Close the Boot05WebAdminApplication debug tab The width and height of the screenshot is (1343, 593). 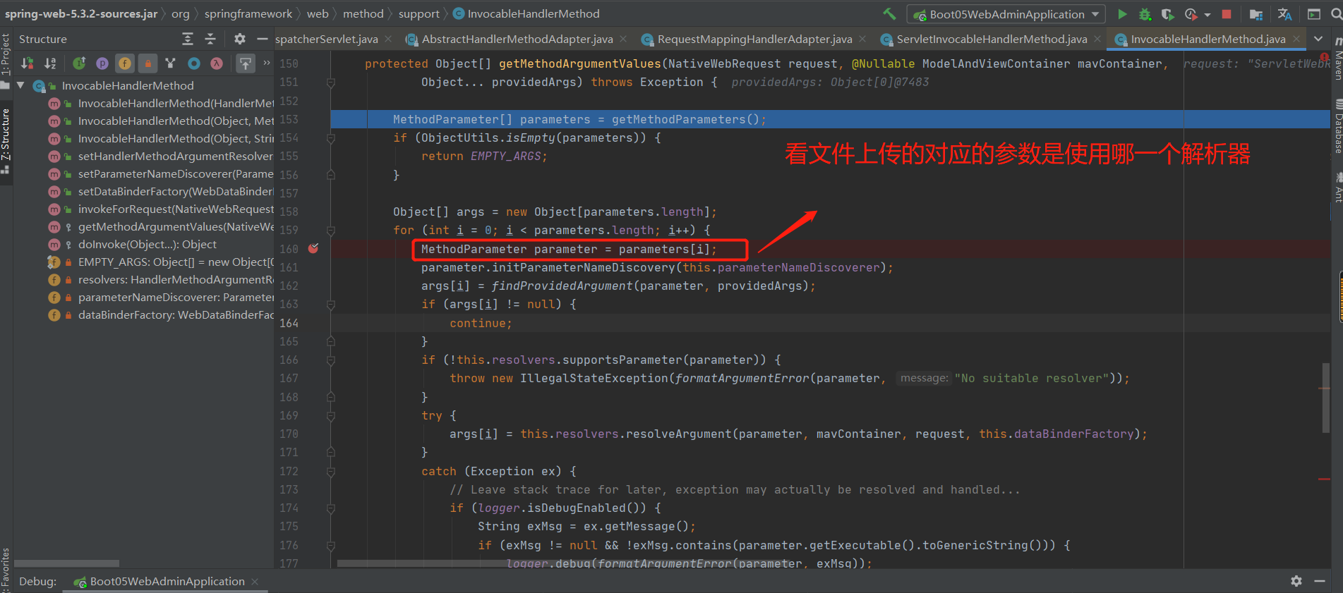click(x=255, y=582)
